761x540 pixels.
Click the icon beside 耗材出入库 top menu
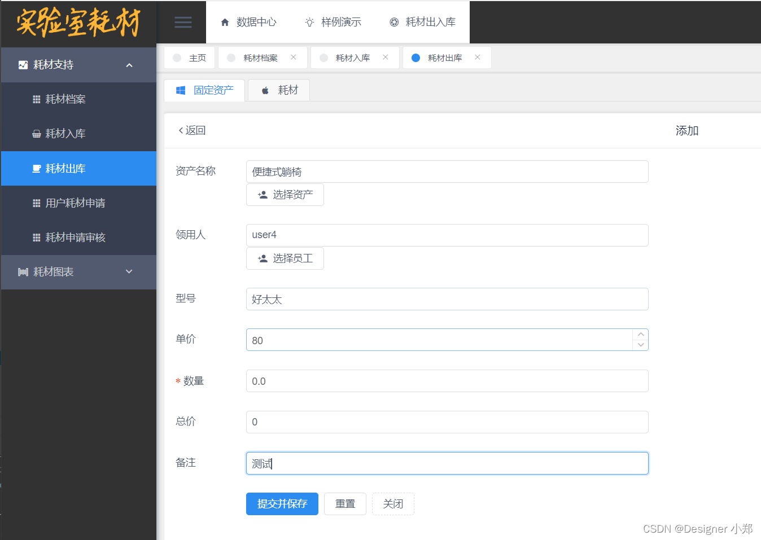pyautogui.click(x=394, y=22)
